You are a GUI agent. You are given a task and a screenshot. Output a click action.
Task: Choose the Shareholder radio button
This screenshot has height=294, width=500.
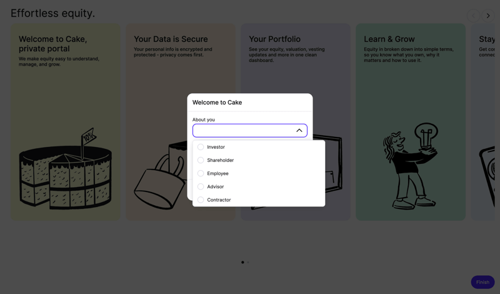tap(201, 160)
